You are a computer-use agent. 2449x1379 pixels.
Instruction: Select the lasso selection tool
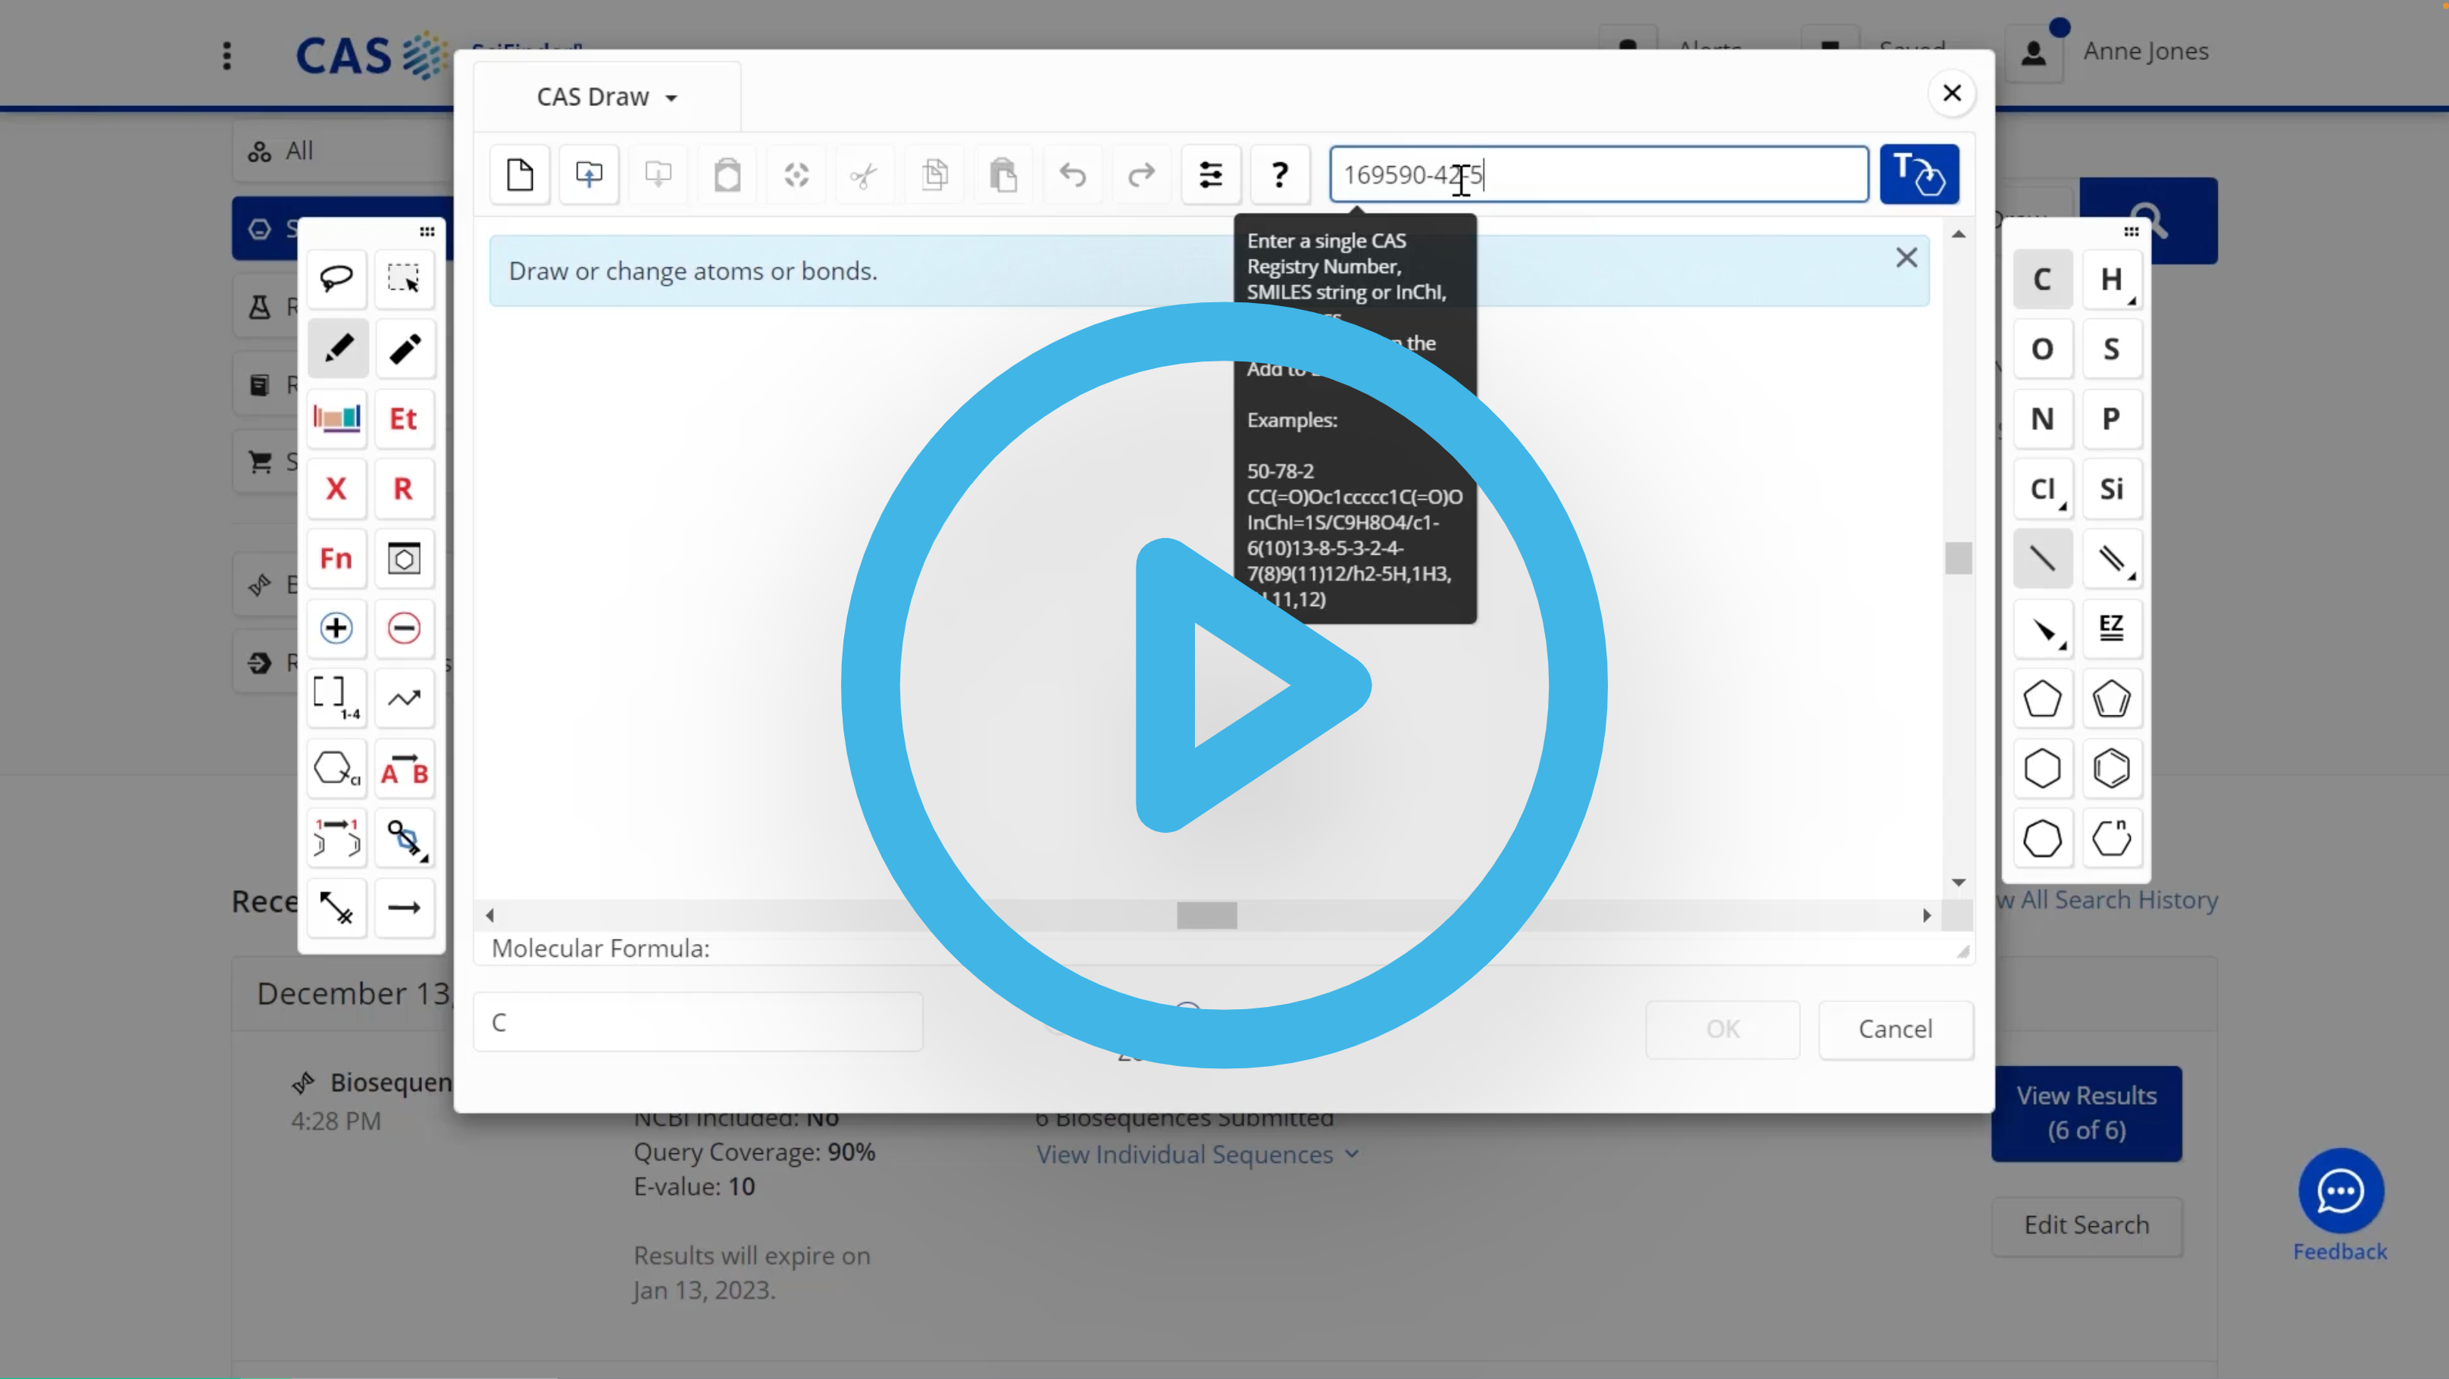[336, 279]
